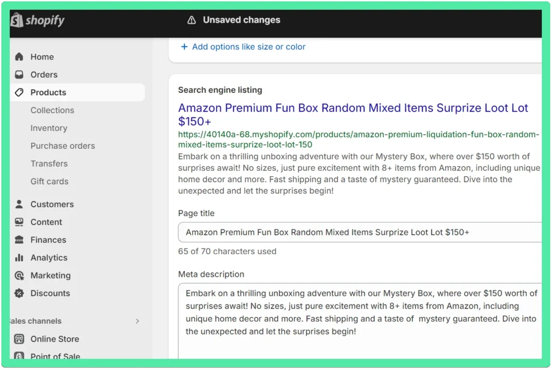
Task: Click the '65 of 70 characters used' text
Action: pyautogui.click(x=227, y=252)
